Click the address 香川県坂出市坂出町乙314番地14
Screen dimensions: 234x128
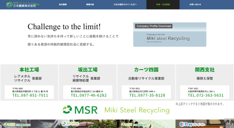(x=87, y=92)
